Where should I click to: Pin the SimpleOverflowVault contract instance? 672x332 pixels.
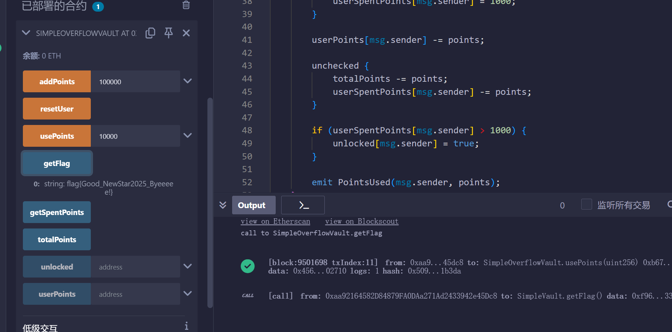tap(169, 33)
